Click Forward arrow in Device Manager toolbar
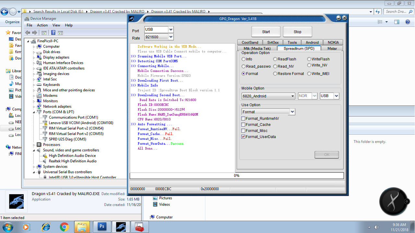Viewport: 415px width, 233px height. (35, 33)
